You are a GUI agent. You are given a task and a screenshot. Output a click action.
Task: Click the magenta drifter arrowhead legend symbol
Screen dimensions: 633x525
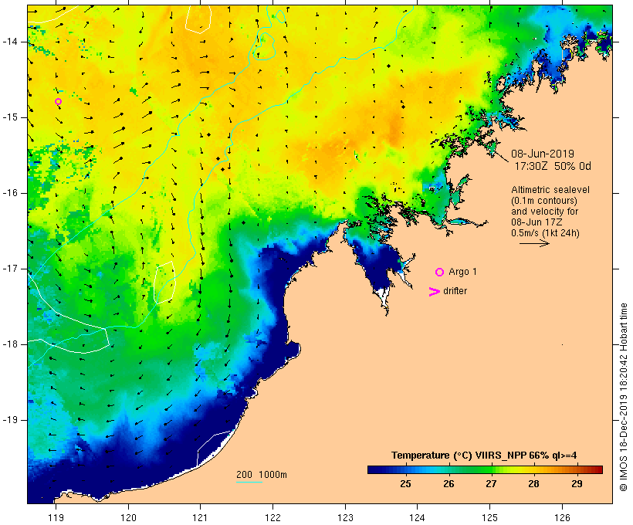(x=434, y=292)
